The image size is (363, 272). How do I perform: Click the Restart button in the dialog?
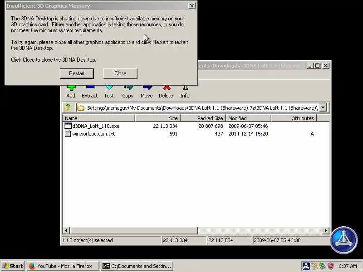pos(77,73)
